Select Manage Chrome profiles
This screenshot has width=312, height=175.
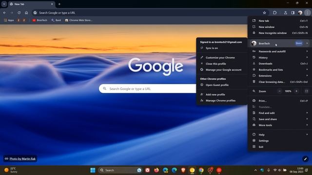point(222,101)
